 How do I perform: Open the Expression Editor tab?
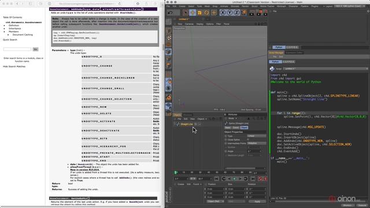[294, 53]
